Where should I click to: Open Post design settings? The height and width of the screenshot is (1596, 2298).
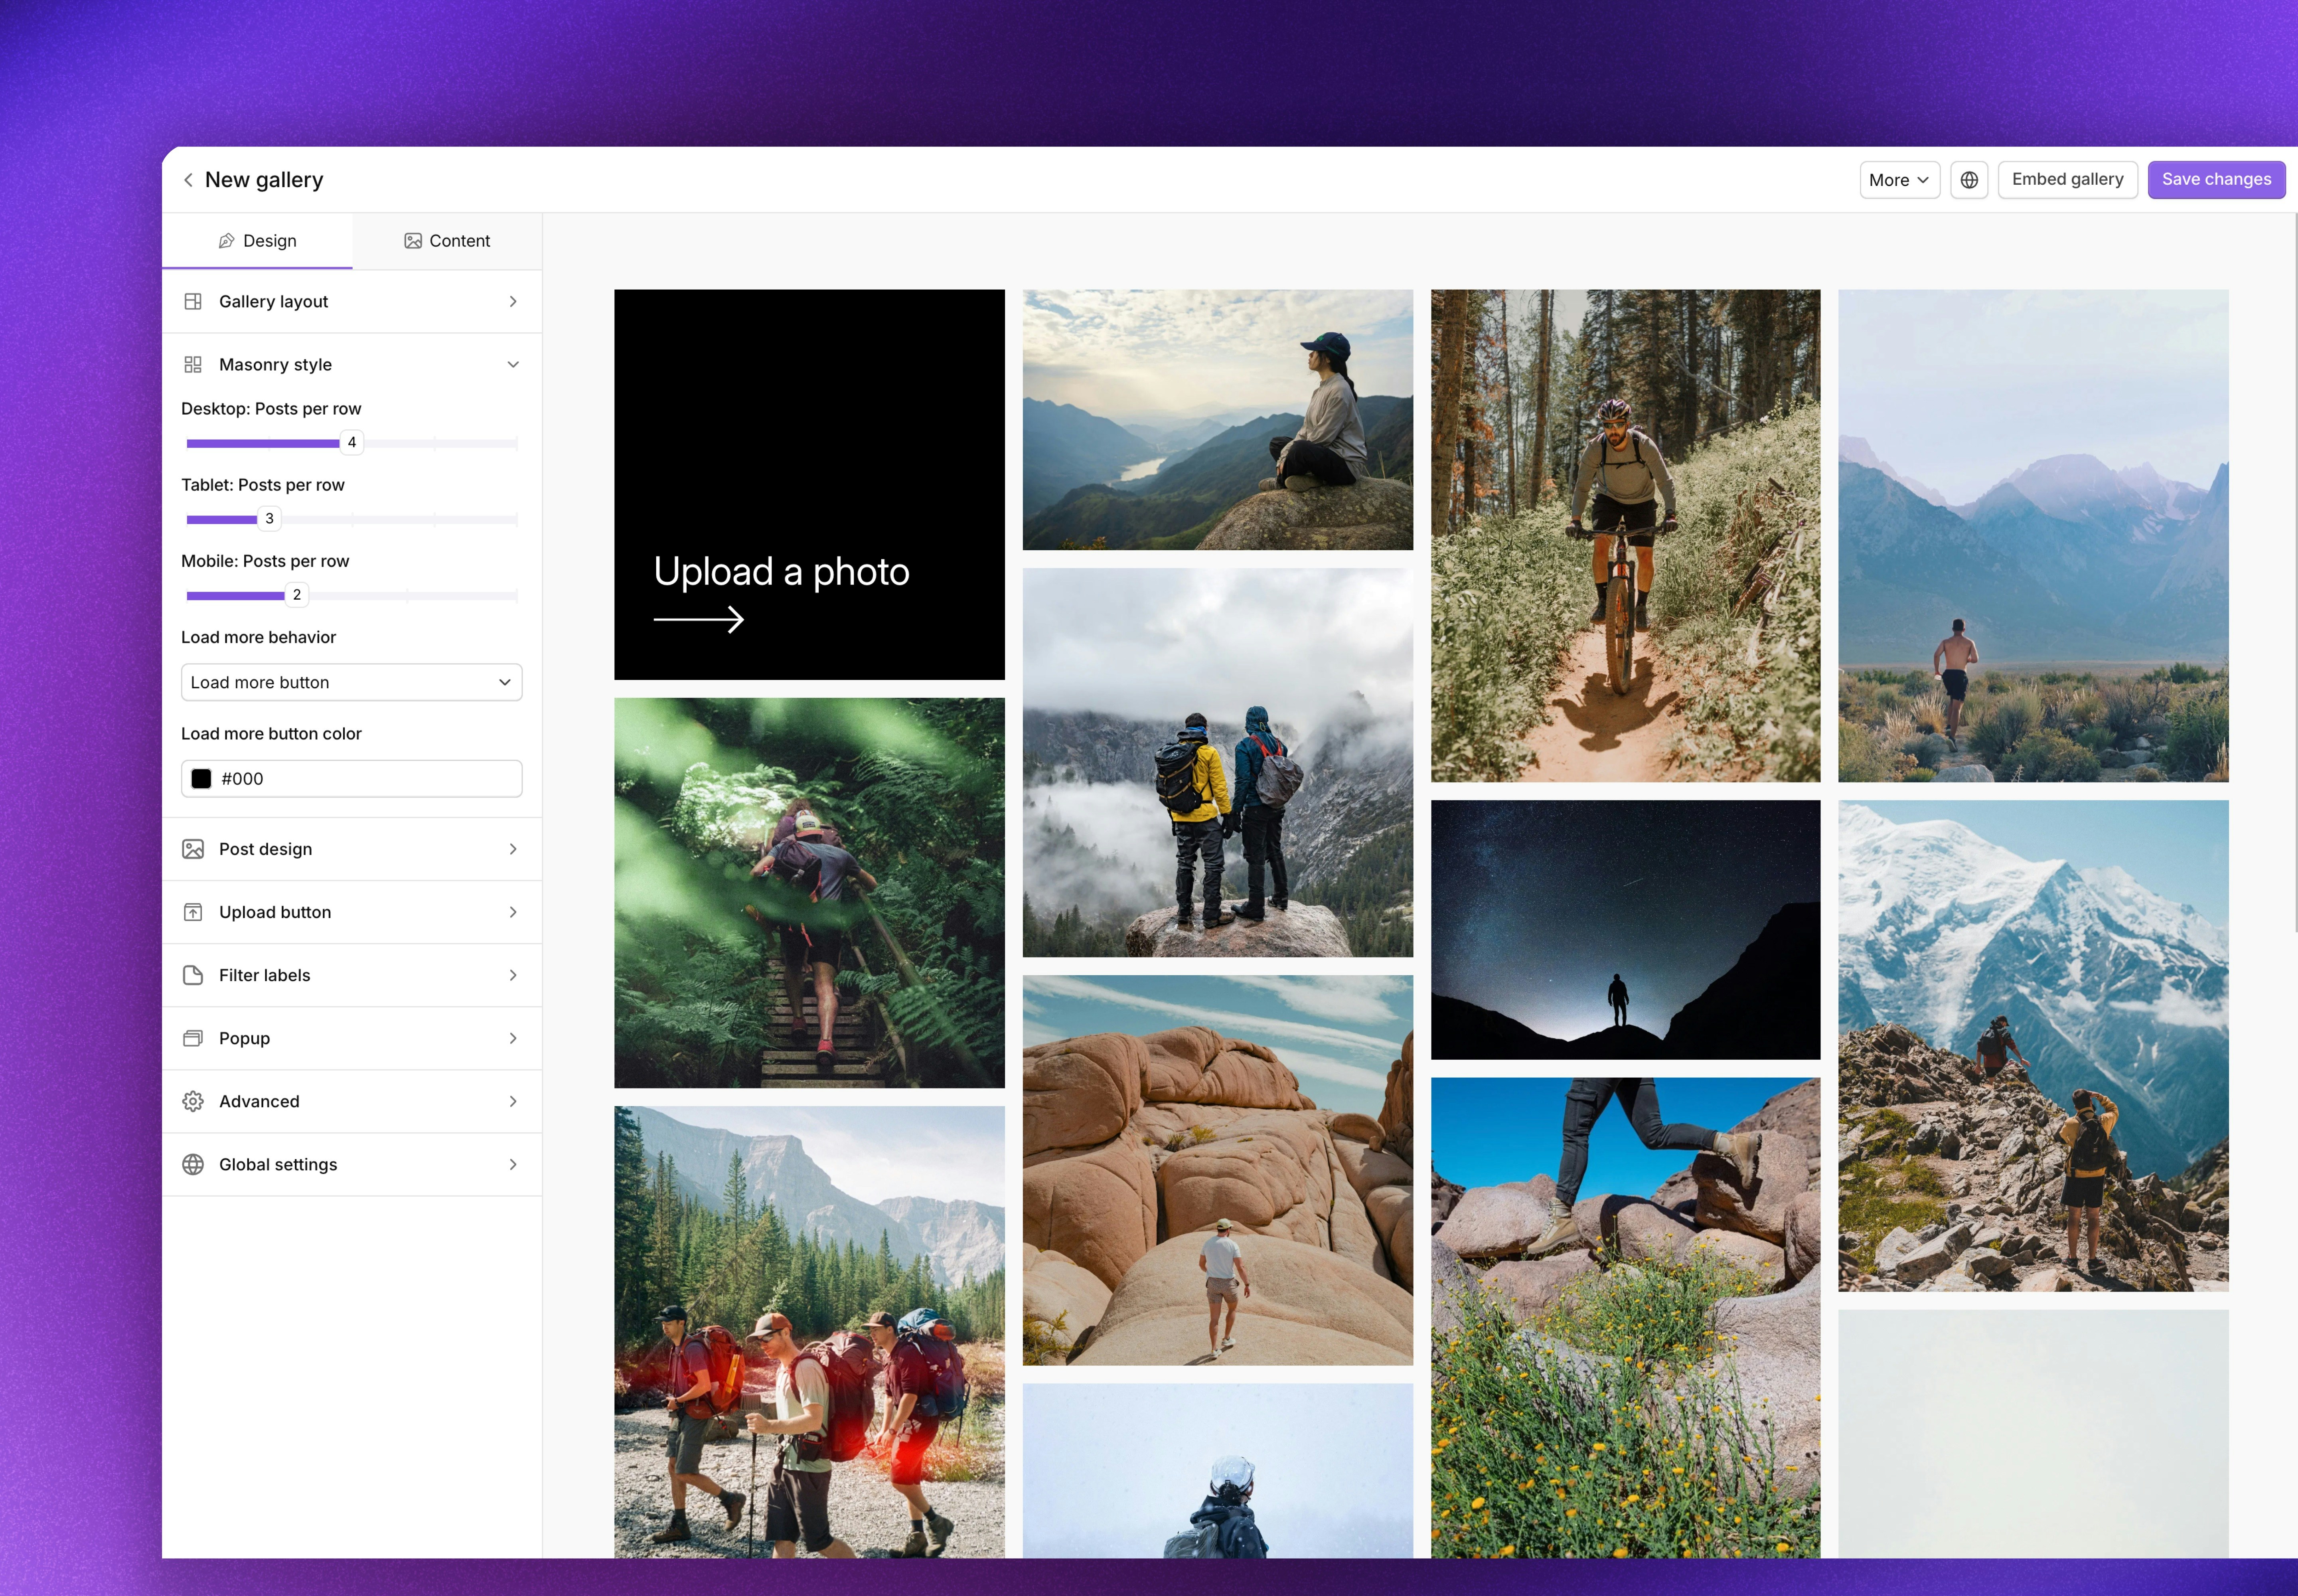click(351, 849)
